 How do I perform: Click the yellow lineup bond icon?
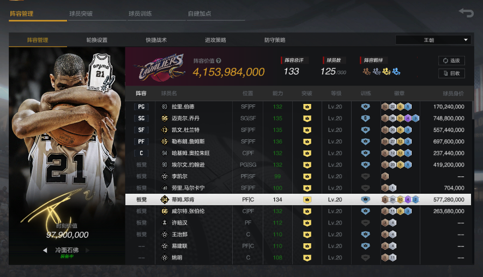(x=387, y=72)
